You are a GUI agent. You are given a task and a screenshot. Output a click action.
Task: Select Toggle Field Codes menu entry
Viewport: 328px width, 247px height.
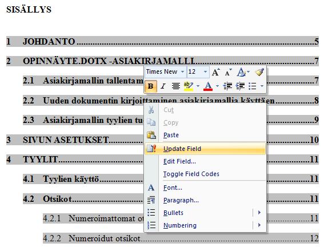205,174
